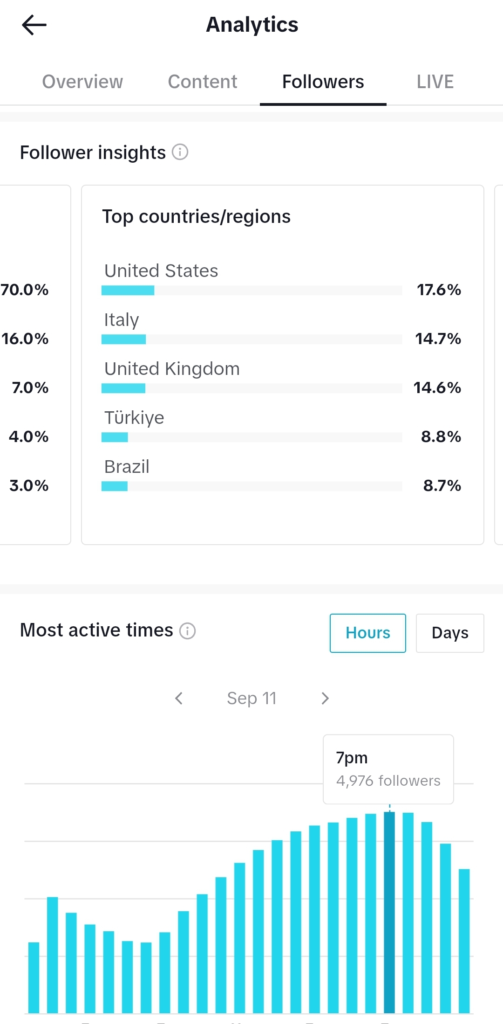Go to next date after Sep 11
The width and height of the screenshot is (503, 1024).
point(325,698)
